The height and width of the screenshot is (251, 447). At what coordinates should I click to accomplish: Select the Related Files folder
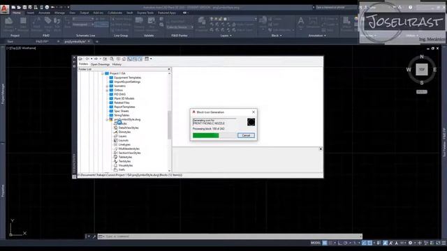pyautogui.click(x=122, y=102)
